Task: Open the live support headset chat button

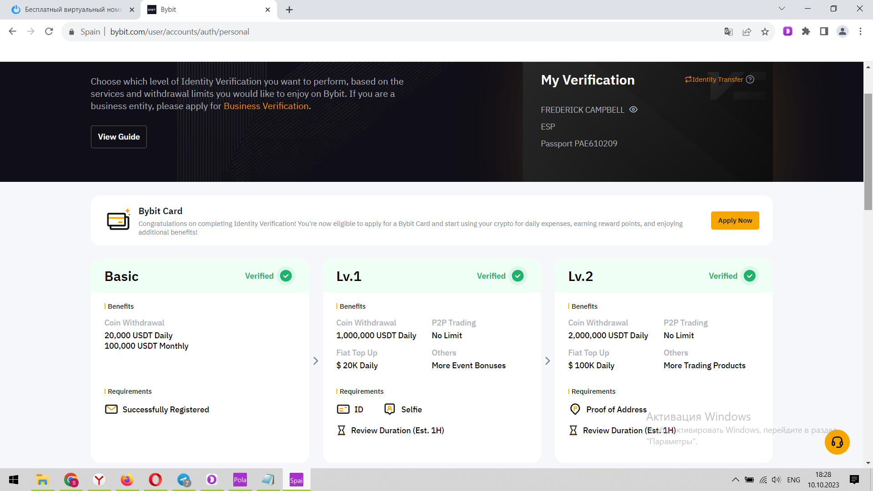Action: [837, 442]
